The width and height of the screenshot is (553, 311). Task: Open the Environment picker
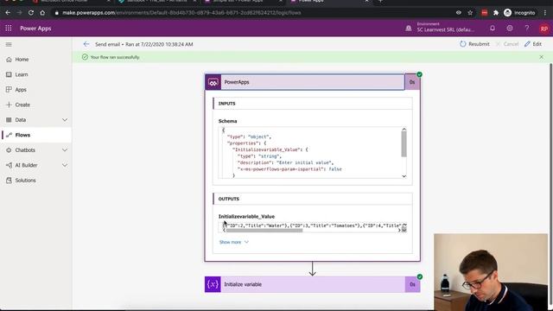(441, 28)
